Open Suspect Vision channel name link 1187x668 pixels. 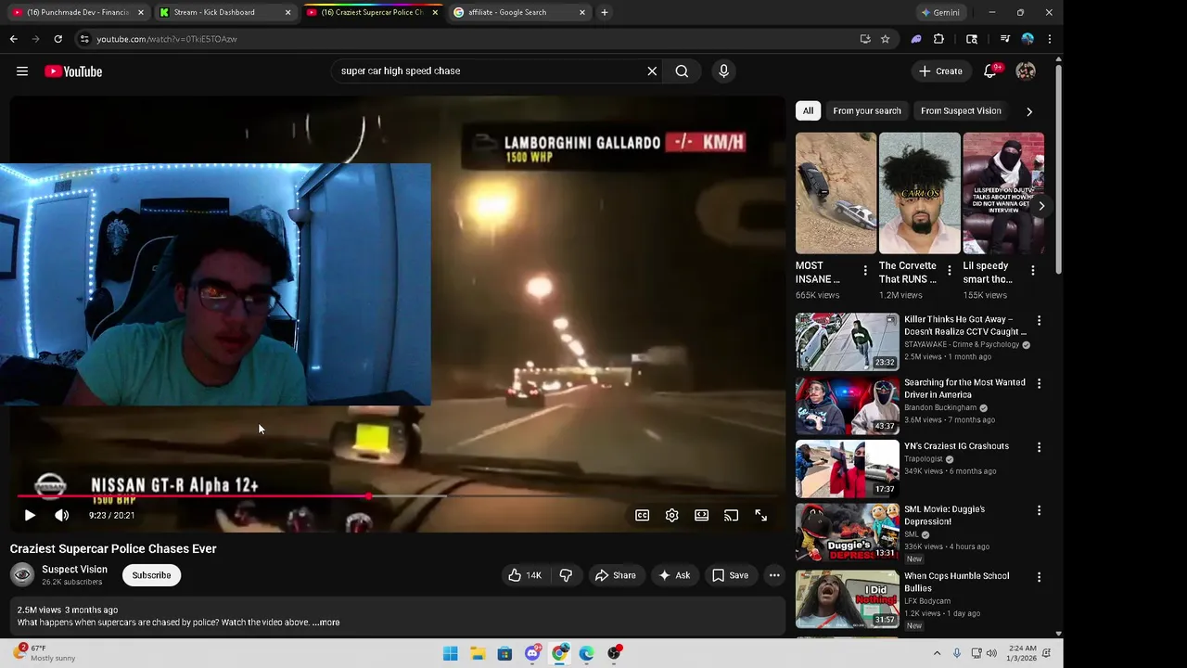[x=74, y=570]
